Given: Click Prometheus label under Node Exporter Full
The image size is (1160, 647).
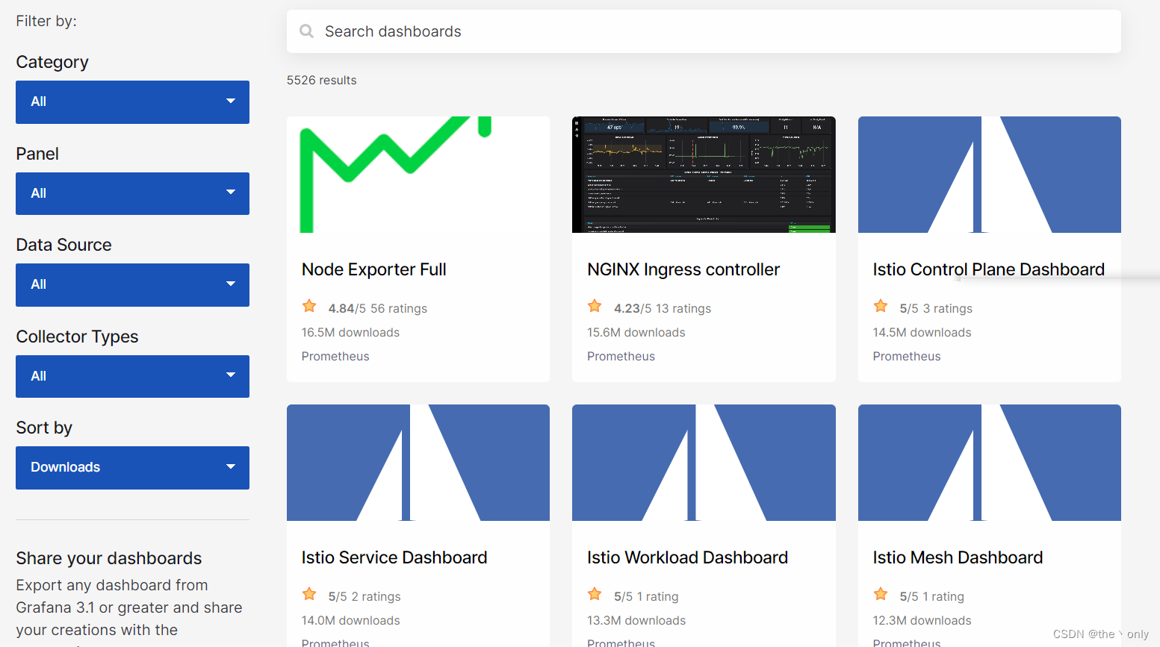Looking at the screenshot, I should [335, 356].
